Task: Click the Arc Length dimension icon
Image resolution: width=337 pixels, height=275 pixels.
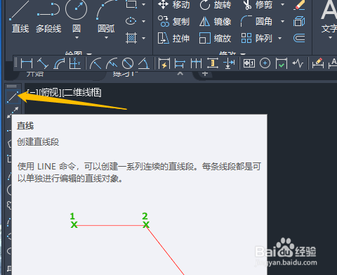Action: (x=59, y=63)
